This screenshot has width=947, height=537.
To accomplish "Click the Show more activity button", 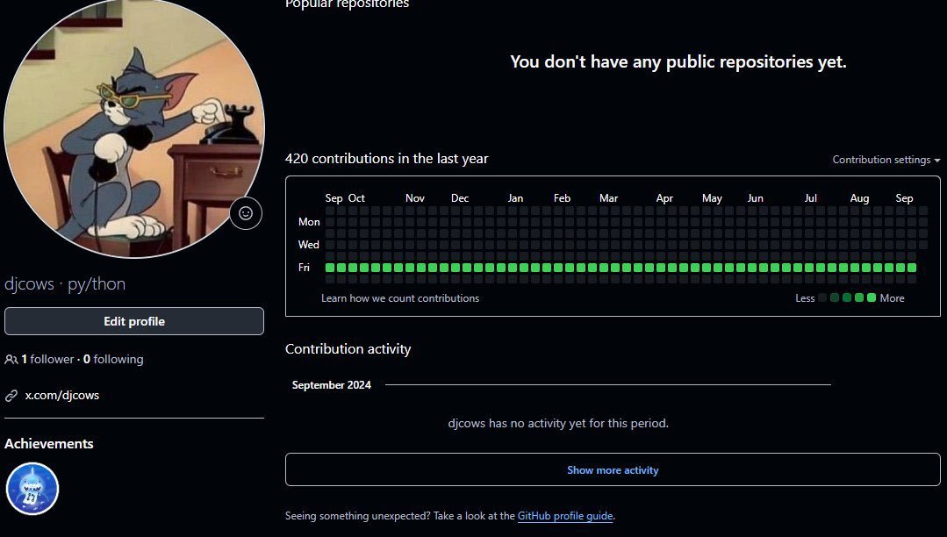I will pos(613,469).
